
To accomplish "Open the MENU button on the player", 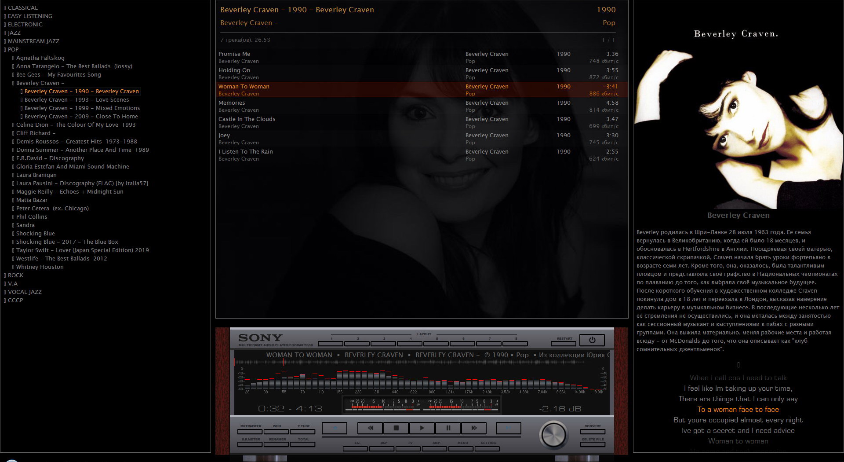I will (x=461, y=448).
